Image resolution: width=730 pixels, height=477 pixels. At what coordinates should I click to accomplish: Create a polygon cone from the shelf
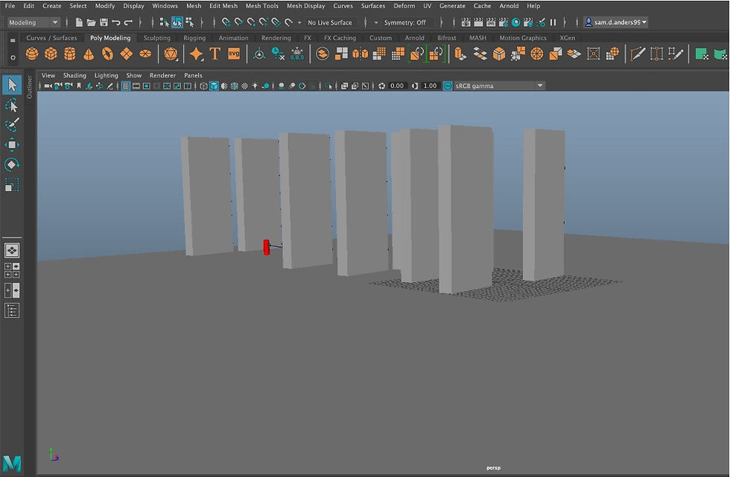click(x=89, y=54)
